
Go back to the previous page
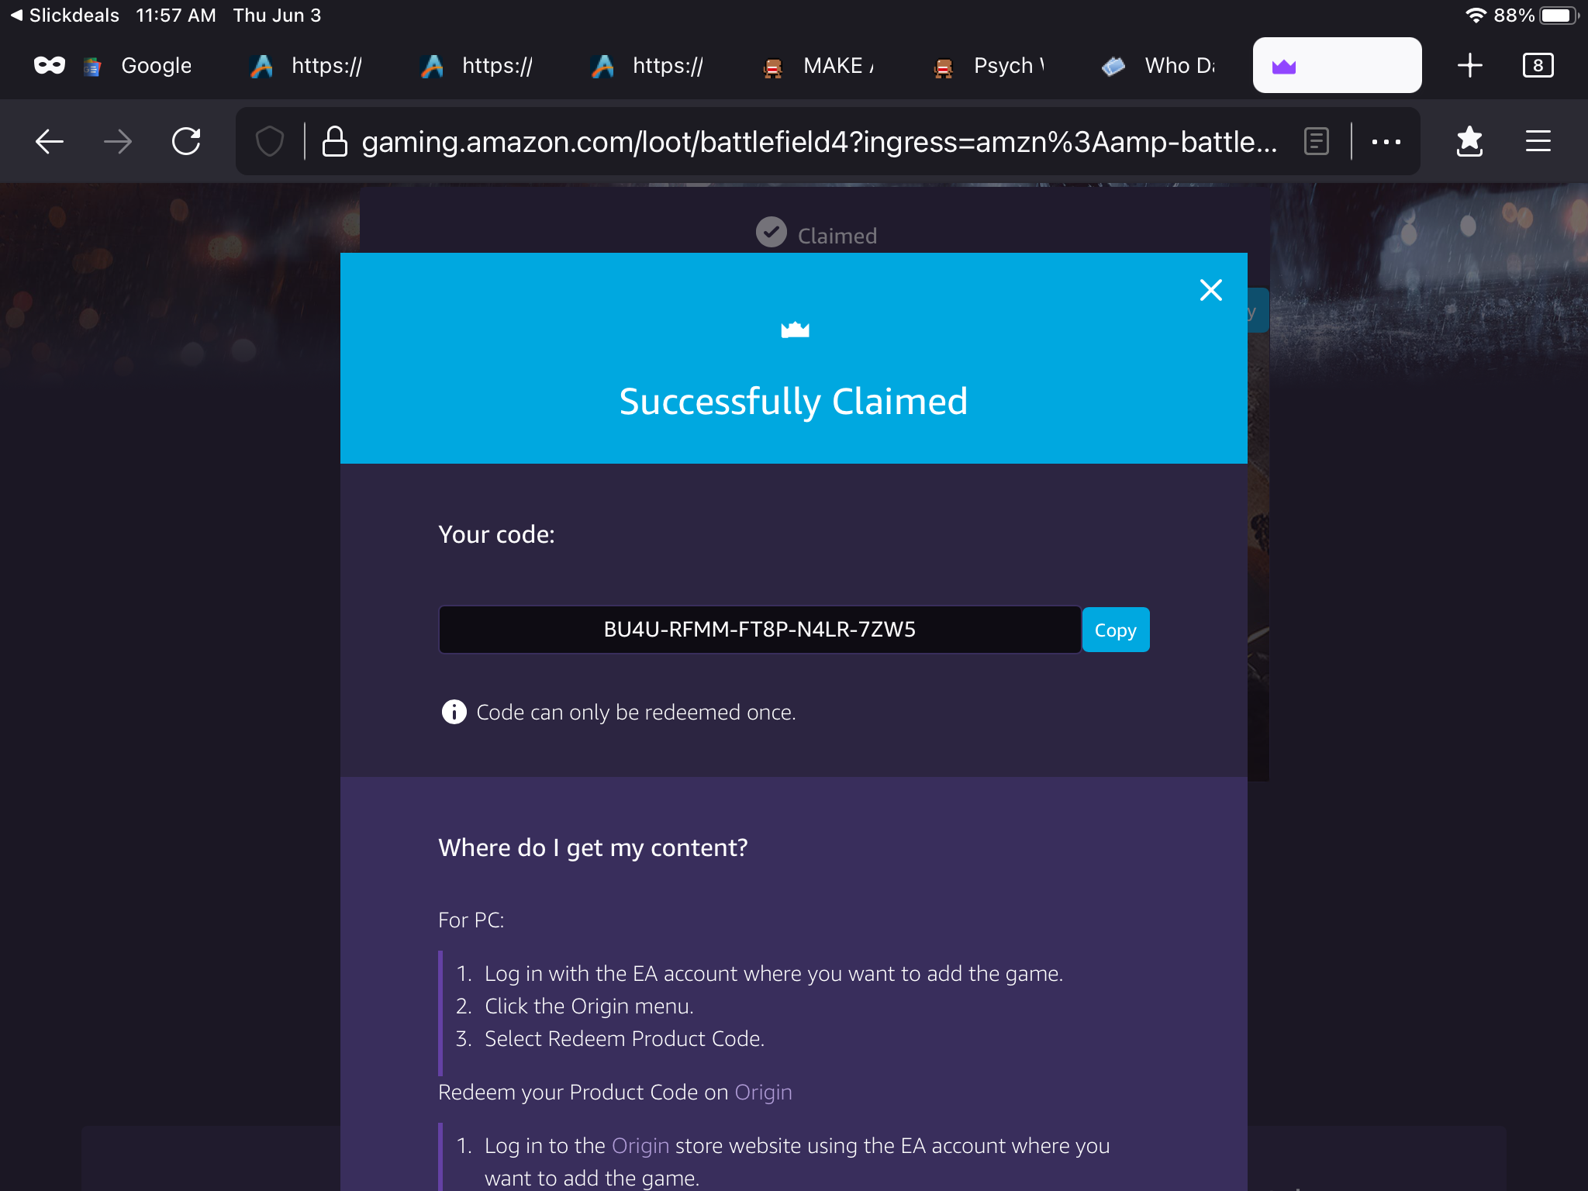coord(49,141)
